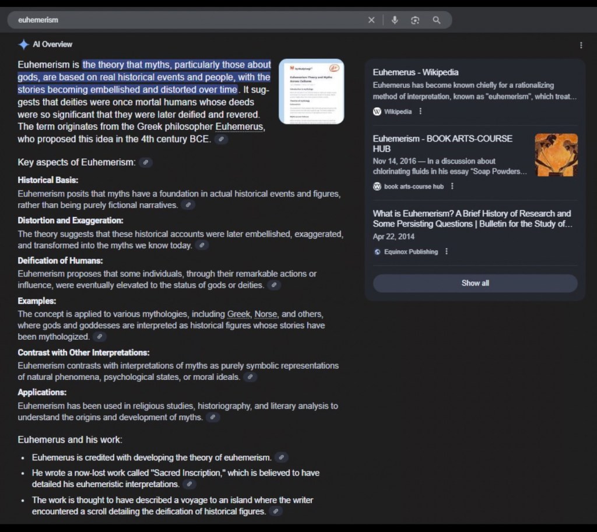Click the source link icon after 4th century BCE

click(x=221, y=140)
